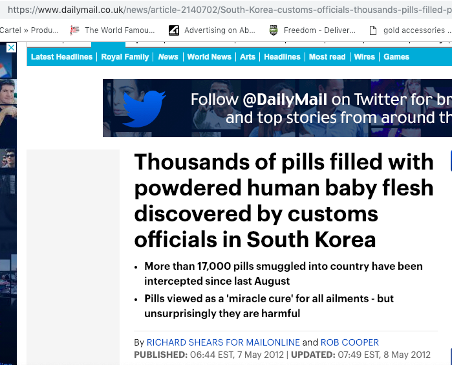The height and width of the screenshot is (365, 452).
Task: Open the Arts section
Action: click(248, 57)
